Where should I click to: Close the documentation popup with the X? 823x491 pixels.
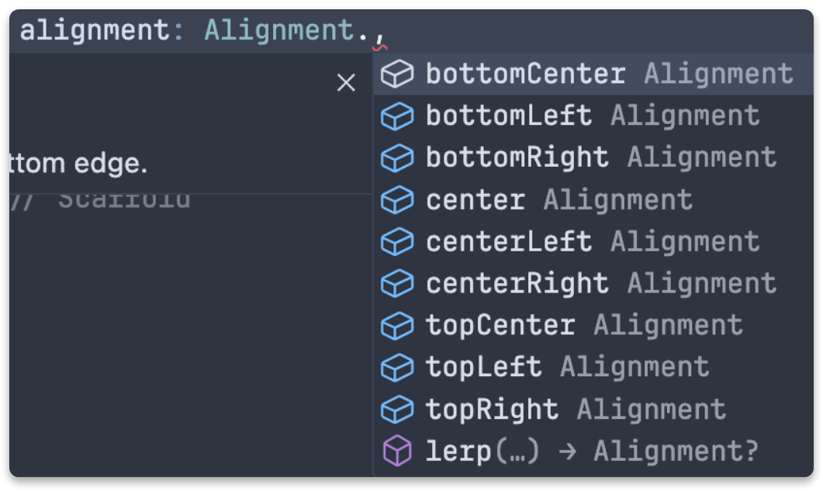(x=346, y=83)
